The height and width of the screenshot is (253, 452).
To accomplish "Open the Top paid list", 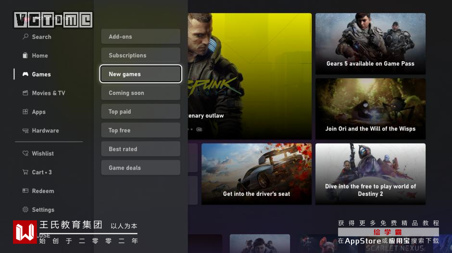I will (141, 111).
